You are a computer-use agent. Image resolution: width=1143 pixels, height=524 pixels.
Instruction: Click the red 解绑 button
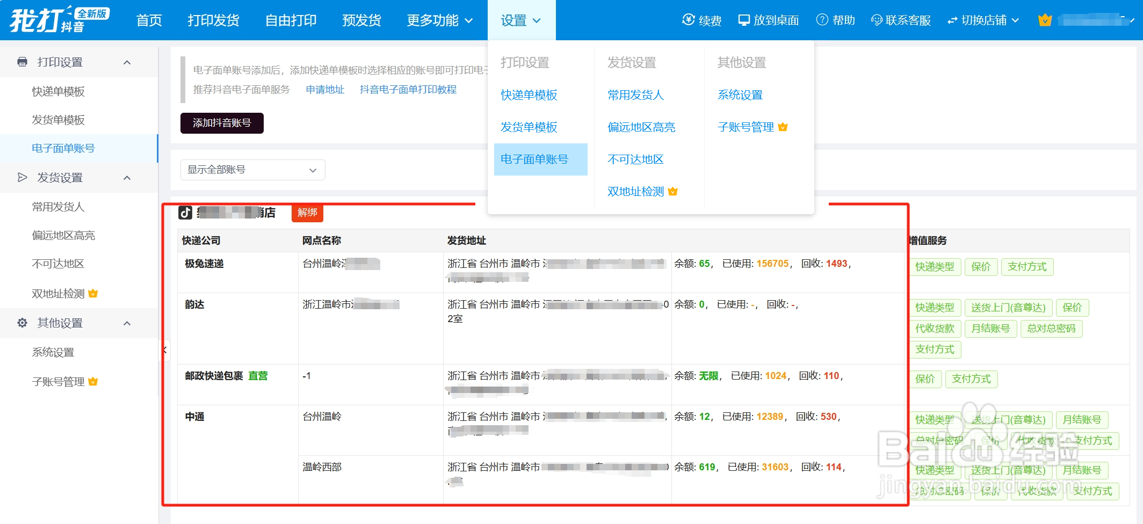coord(307,213)
